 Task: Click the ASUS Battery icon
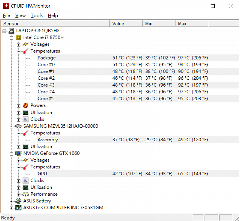point(18,201)
